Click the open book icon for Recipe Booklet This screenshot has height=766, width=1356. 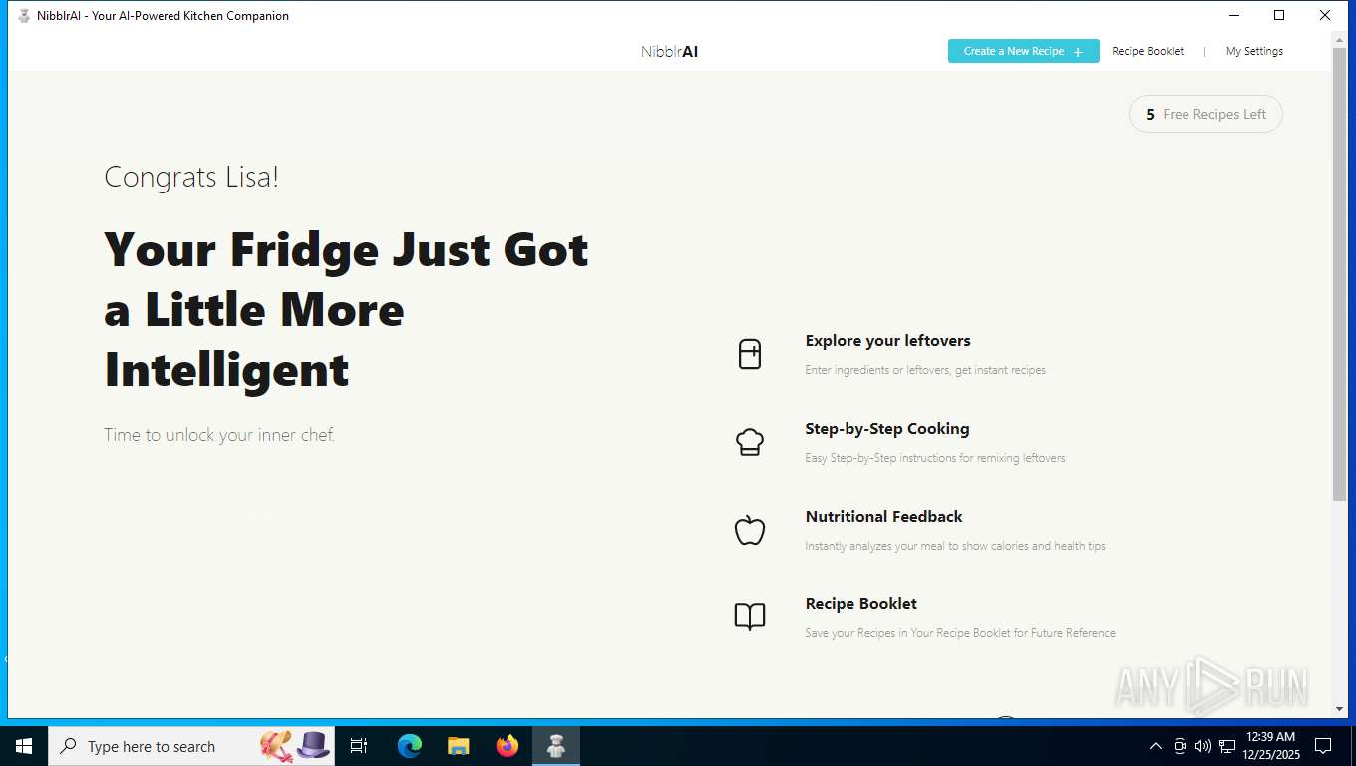coord(750,617)
